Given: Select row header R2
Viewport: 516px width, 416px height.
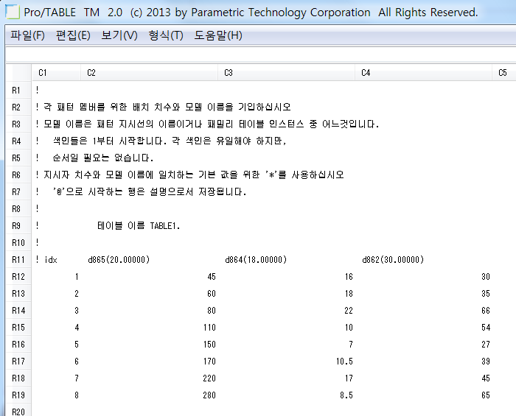Looking at the screenshot, I should click(18, 107).
